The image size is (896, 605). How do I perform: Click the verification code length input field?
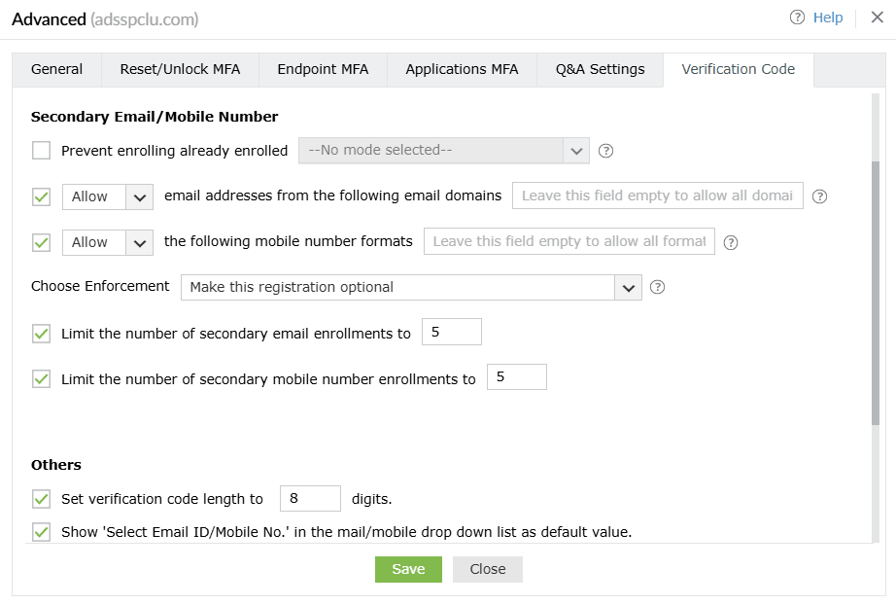pyautogui.click(x=310, y=499)
